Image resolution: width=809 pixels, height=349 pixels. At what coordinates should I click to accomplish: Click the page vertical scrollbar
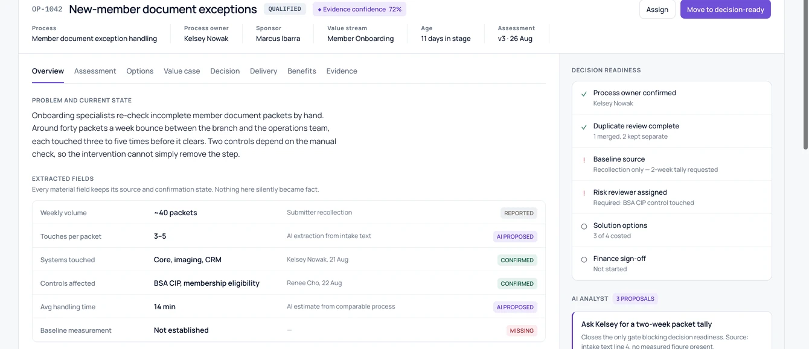805,75
